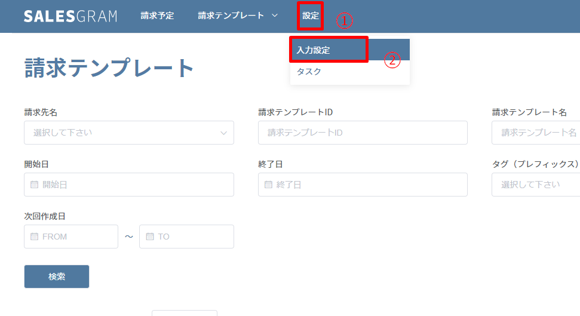
Task: Click the 開始日 date field
Action: tap(129, 185)
